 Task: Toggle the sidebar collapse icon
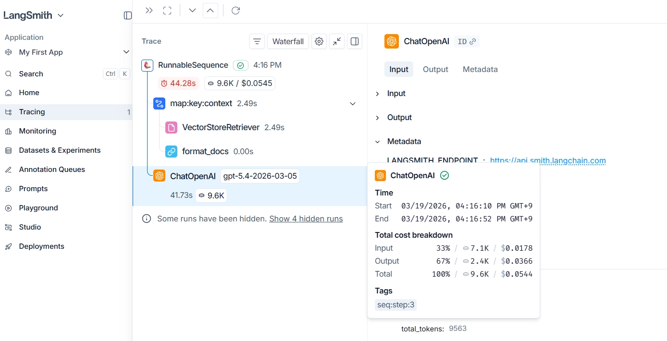point(128,15)
